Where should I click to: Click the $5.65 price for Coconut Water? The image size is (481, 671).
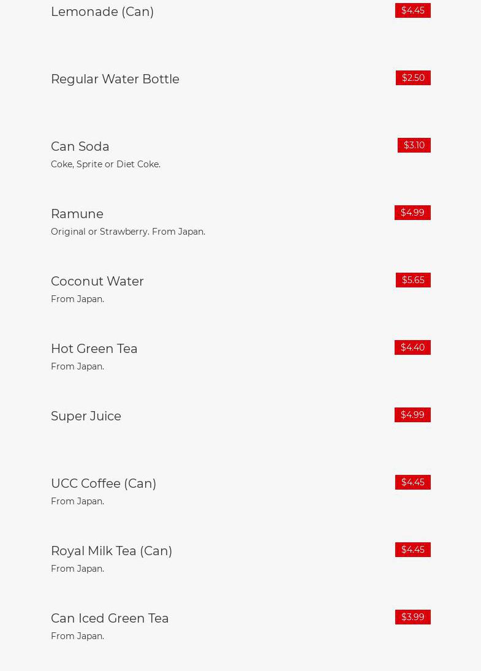pyautogui.click(x=413, y=280)
